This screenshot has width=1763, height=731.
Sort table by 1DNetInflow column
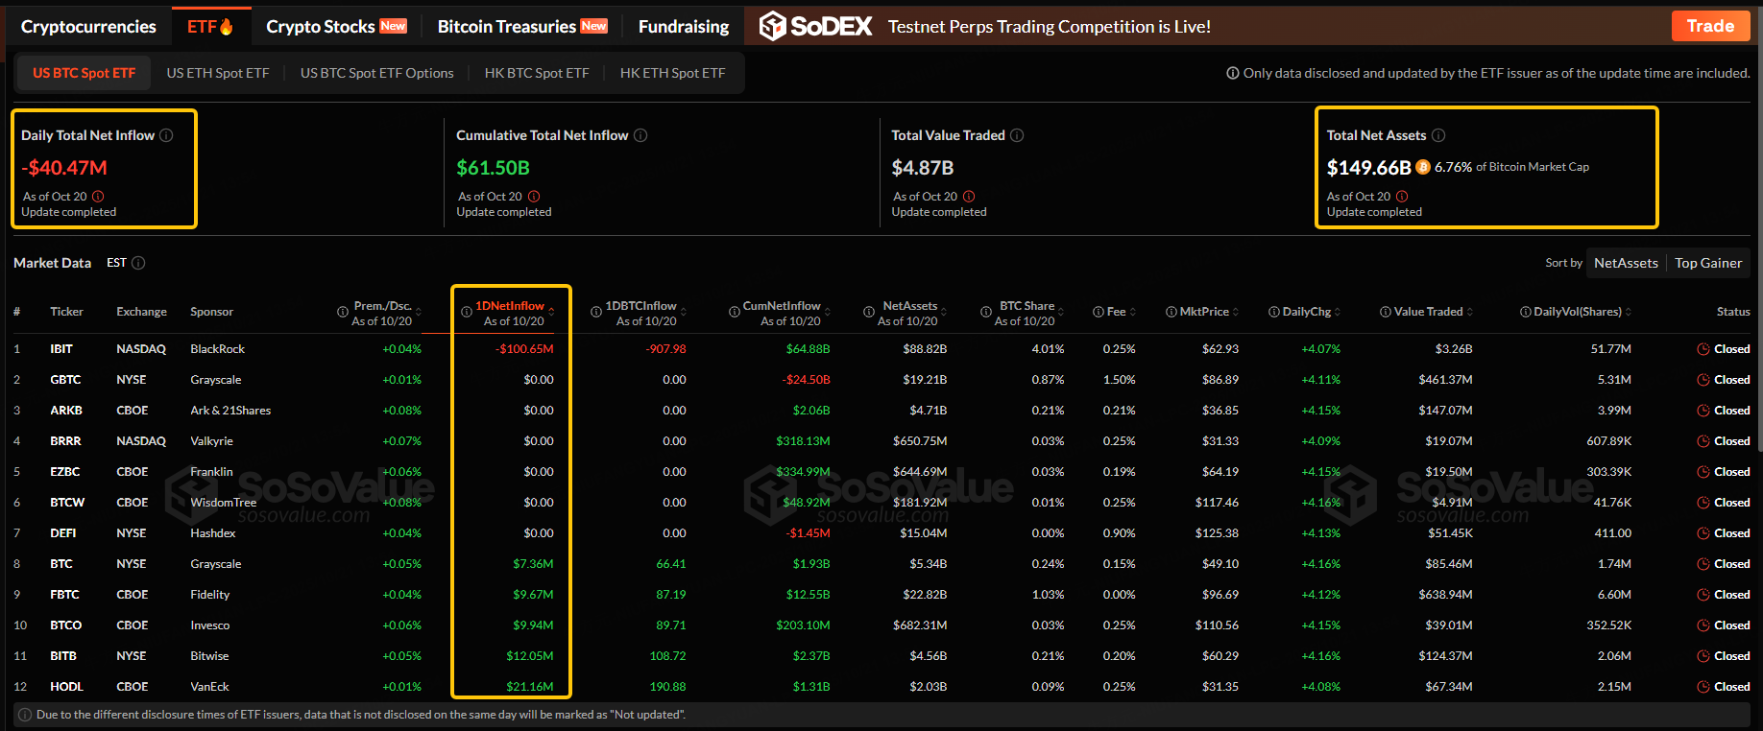coord(510,306)
